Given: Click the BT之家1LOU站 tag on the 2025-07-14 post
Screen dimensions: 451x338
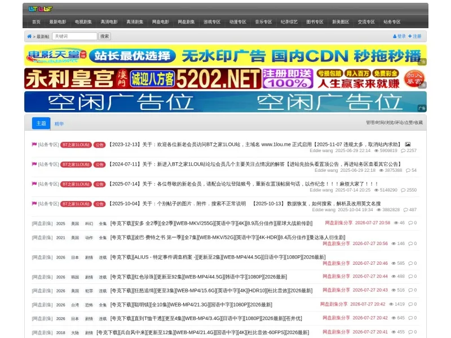Looking at the screenshot, I should (76, 184).
